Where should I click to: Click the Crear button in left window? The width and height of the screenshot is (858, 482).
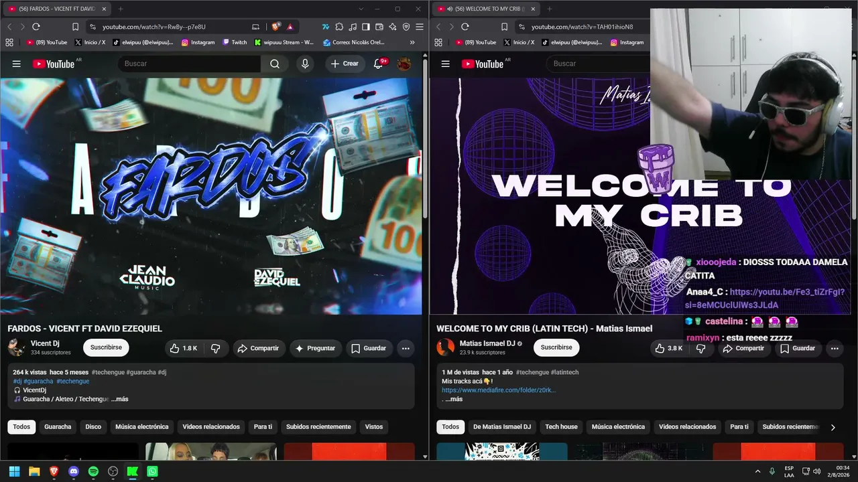(345, 64)
